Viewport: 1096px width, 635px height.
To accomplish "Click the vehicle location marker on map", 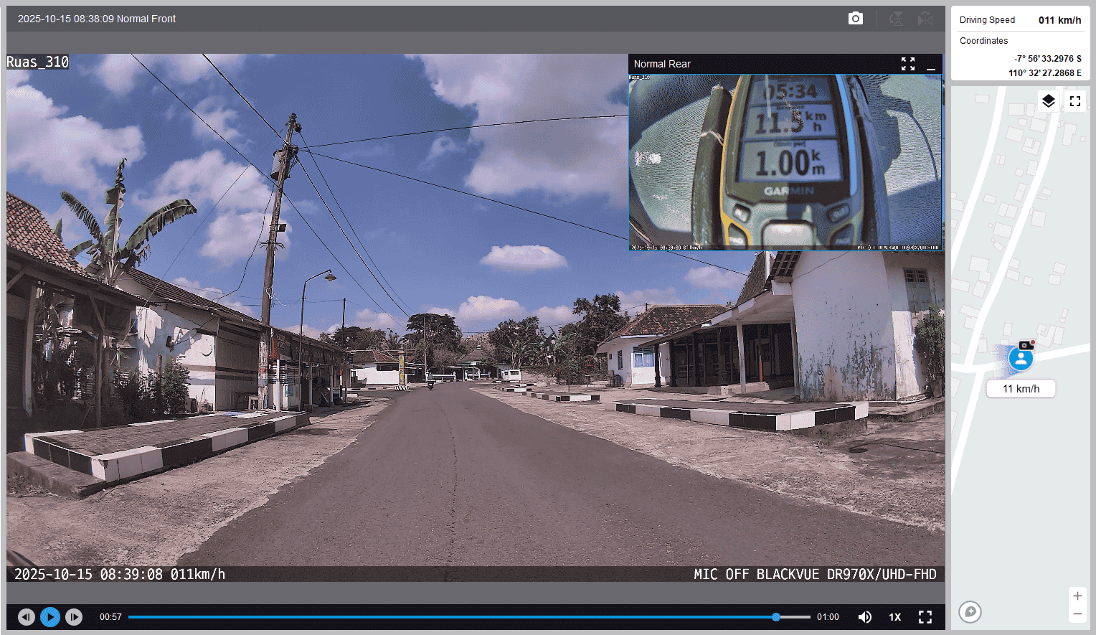I will click(x=1020, y=358).
